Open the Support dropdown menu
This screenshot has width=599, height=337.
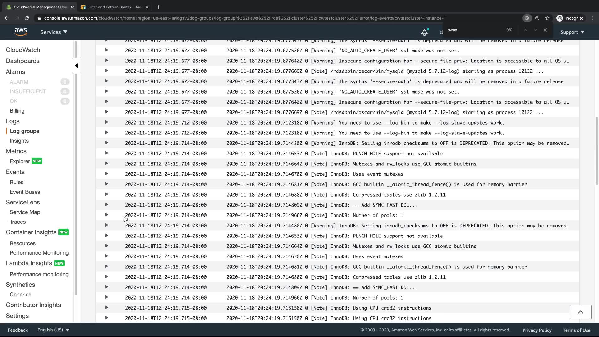572,32
